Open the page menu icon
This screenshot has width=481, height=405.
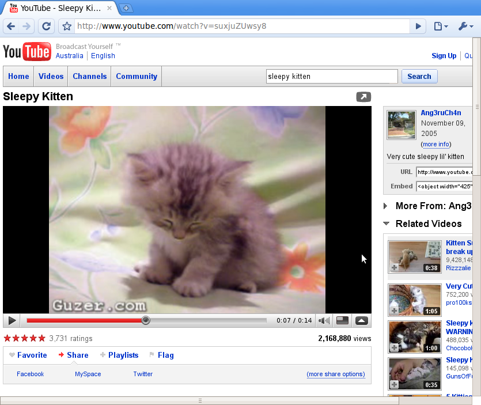click(x=441, y=27)
